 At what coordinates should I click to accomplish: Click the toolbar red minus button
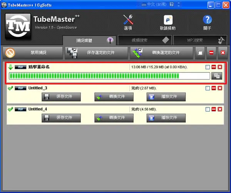pos(211,53)
